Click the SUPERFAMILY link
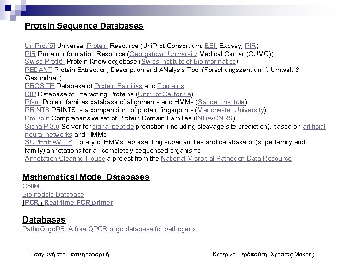This screenshot has width=345, height=259. point(48,142)
